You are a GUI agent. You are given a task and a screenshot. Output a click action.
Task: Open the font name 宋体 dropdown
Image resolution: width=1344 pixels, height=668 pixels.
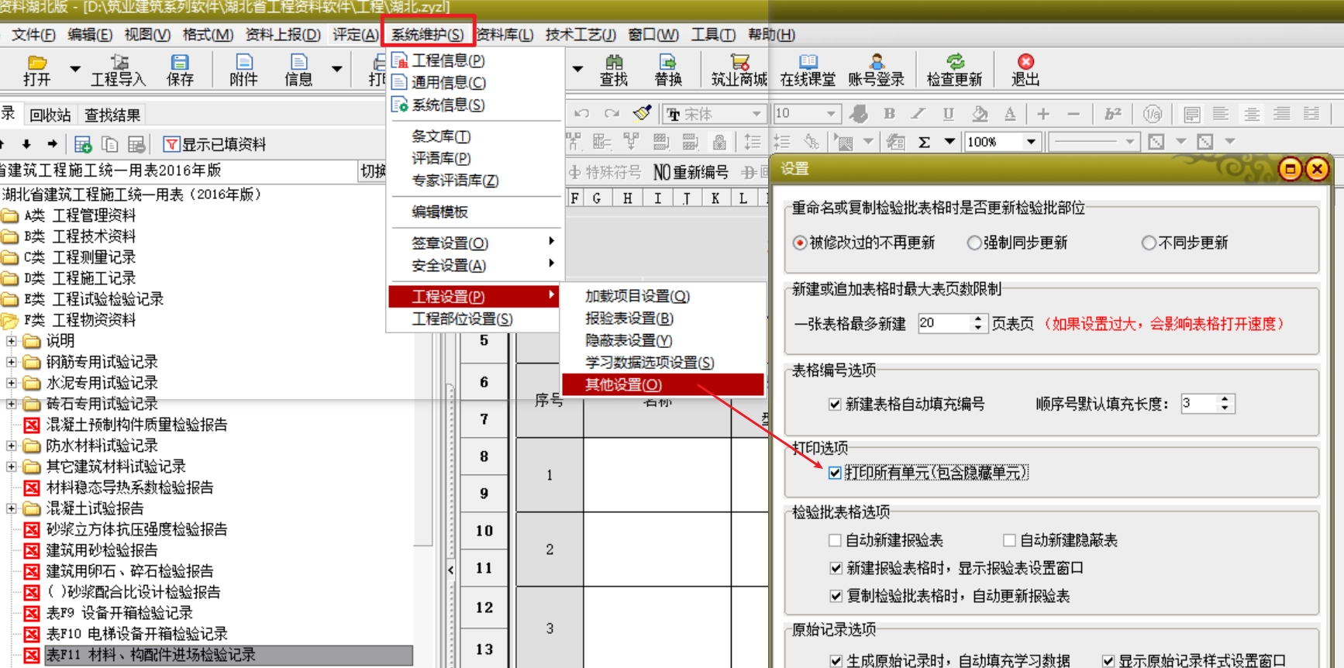[x=756, y=114]
